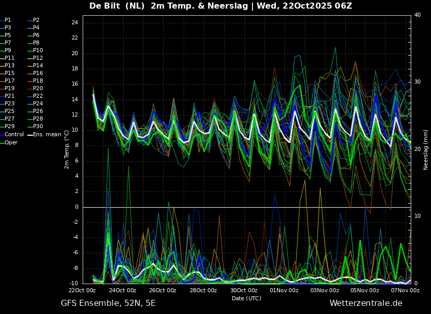The image size is (431, 314).
Task: Select the P30 legend label
Action: pyautogui.click(x=38, y=127)
